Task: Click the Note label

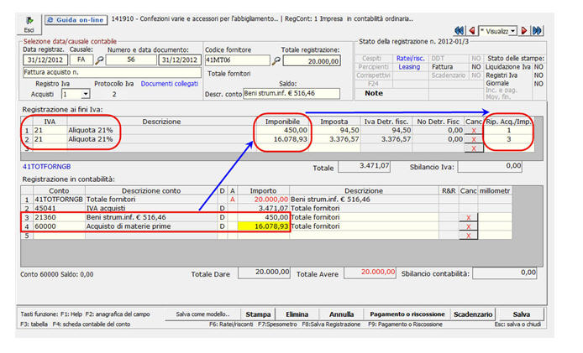Action: (x=374, y=93)
